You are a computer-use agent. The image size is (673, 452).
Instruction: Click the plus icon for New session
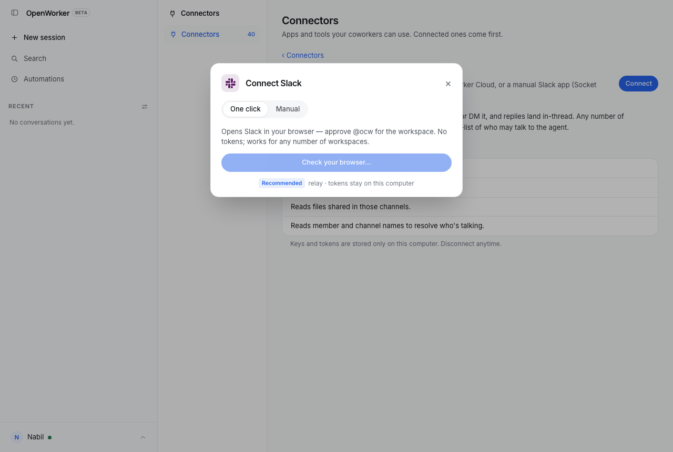click(14, 38)
